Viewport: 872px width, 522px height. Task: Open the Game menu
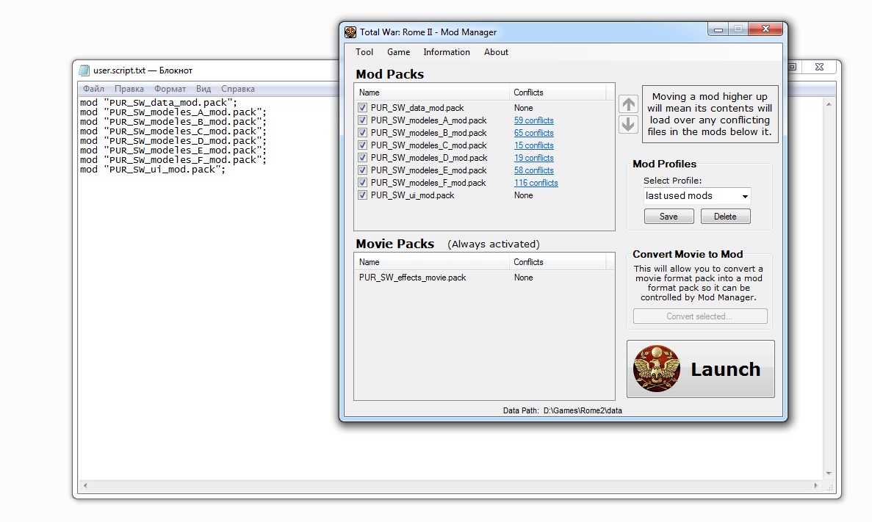point(398,52)
